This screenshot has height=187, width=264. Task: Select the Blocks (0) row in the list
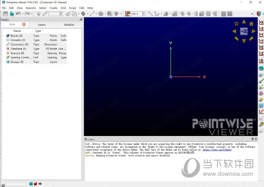(x=36, y=36)
